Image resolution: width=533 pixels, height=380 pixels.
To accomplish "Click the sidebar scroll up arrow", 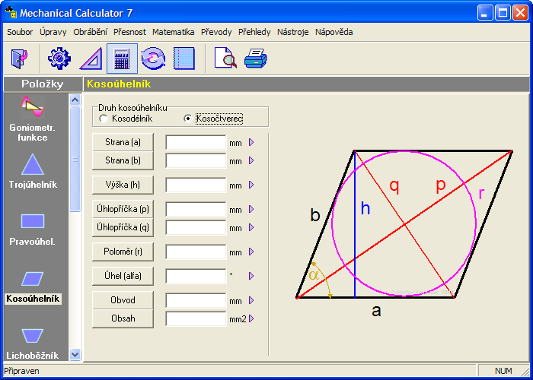I will 75,100.
